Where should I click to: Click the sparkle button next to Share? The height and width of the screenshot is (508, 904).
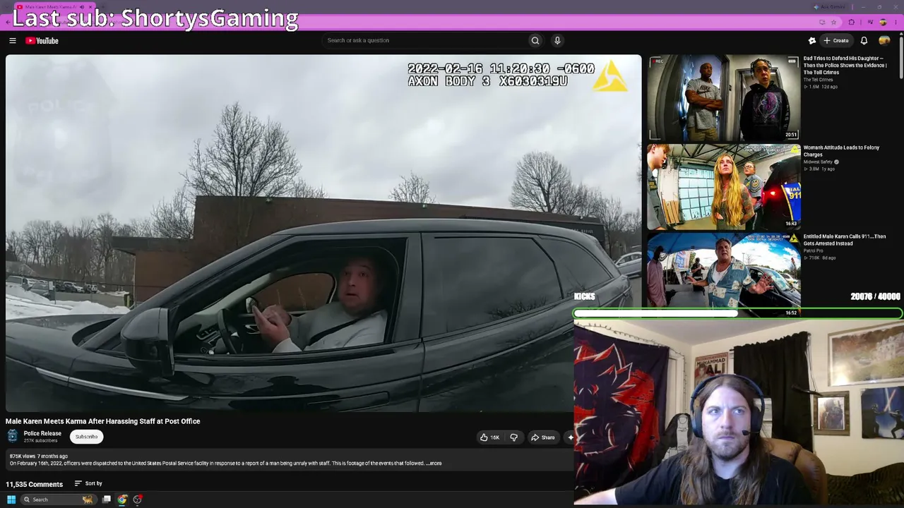(x=570, y=437)
